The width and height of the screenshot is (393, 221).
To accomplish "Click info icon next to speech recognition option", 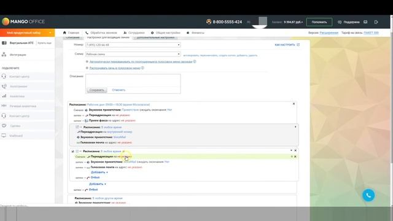I will click(x=142, y=68).
